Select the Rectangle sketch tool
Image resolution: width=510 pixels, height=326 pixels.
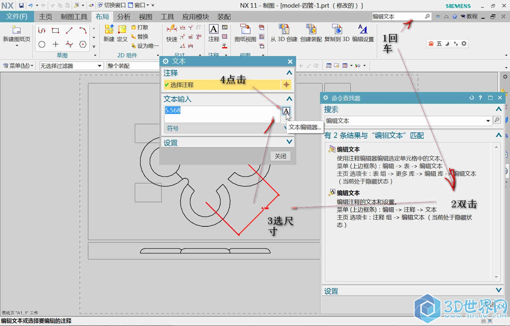click(x=55, y=31)
